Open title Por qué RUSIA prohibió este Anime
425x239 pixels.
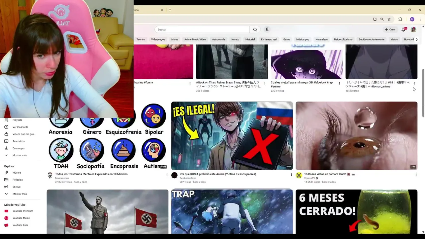(218, 174)
